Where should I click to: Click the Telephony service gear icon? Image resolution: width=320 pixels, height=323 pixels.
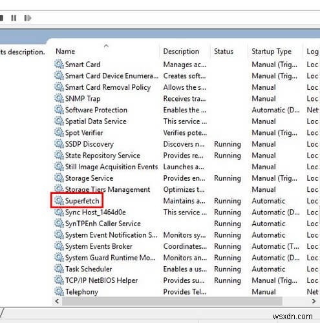pyautogui.click(x=59, y=291)
